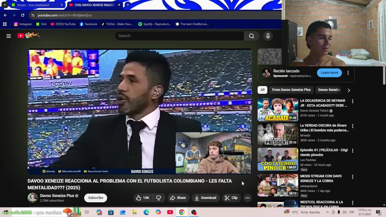Viewport: 386px width, 217px height.
Task: Open Davoo Xeneize Plus channel avatar
Action: point(33,198)
